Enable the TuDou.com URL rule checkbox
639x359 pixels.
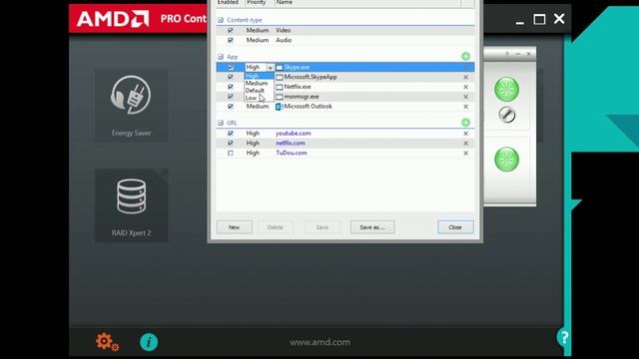(x=231, y=153)
